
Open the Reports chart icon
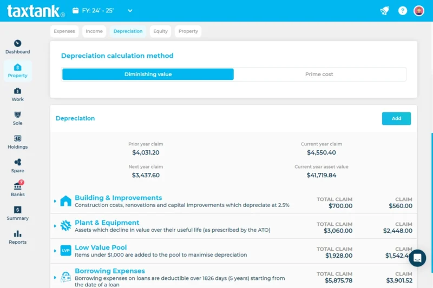[17, 234]
